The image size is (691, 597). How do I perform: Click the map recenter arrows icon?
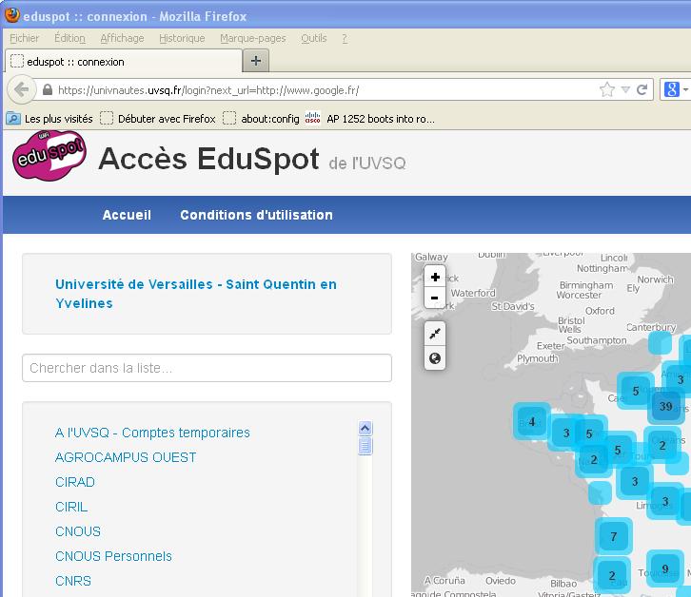pos(435,334)
